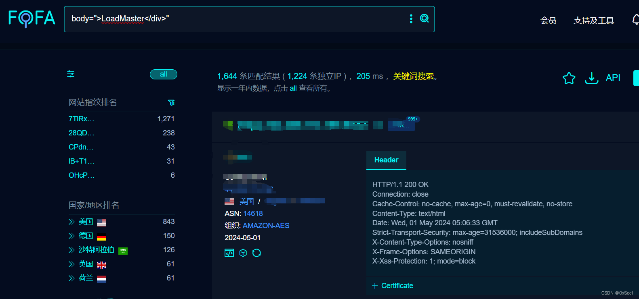Image resolution: width=639 pixels, height=299 pixels.
Task: Click the notification bell icon
Action: coord(636,19)
